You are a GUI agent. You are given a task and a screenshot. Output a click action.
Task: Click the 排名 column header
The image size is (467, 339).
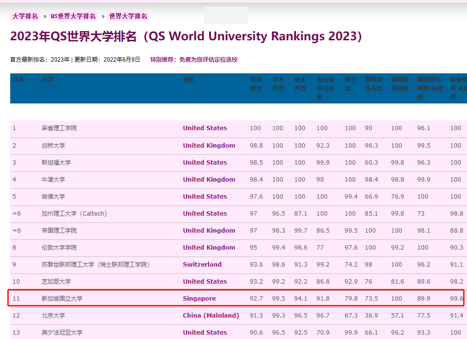pos(18,80)
